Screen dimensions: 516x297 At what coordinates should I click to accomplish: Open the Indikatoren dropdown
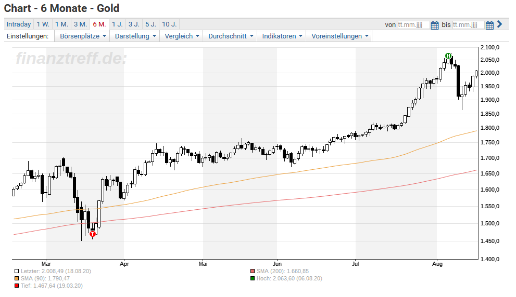tap(282, 36)
